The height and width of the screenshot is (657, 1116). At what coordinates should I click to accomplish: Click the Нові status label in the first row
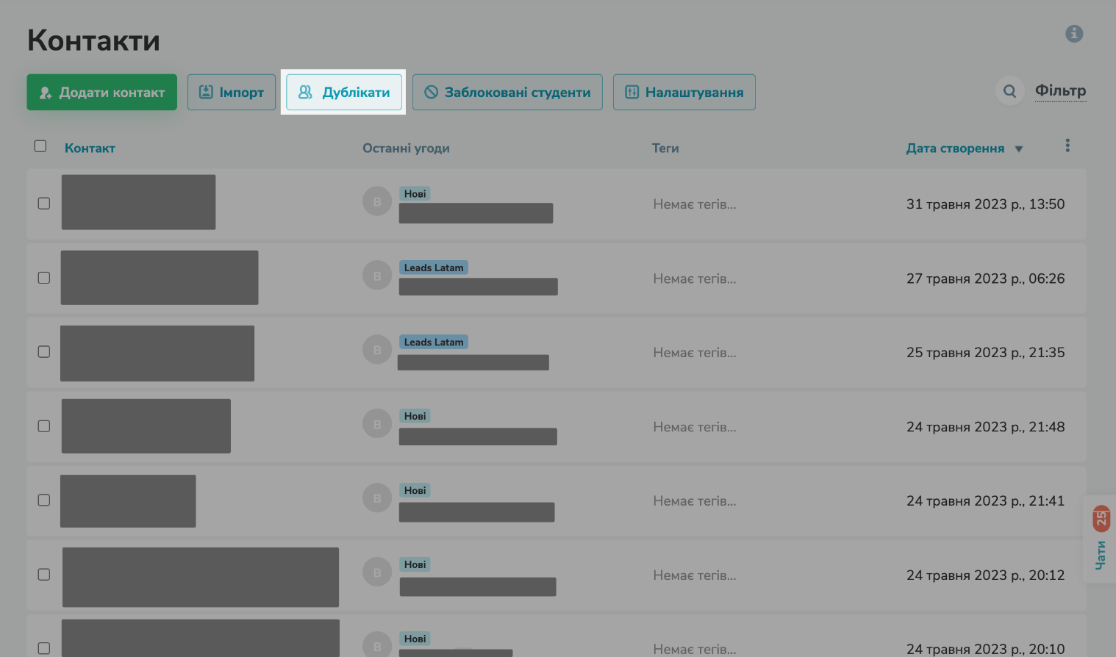415,194
